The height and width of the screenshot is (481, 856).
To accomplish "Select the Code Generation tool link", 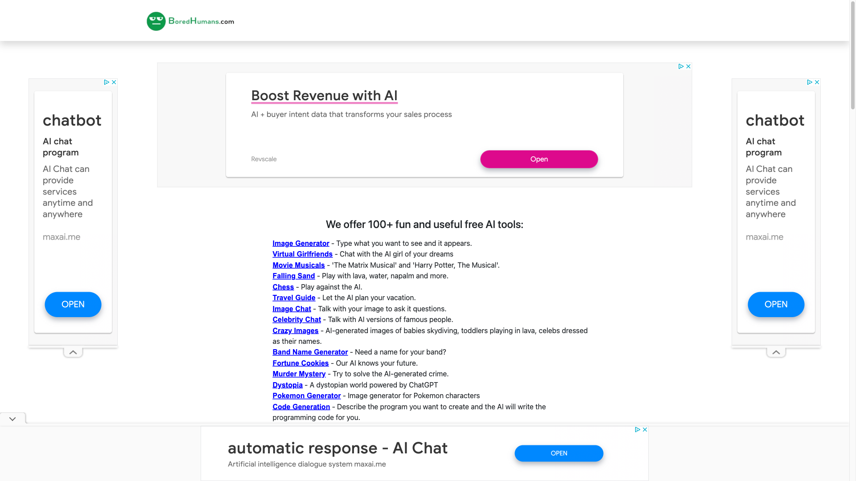I will [x=301, y=407].
